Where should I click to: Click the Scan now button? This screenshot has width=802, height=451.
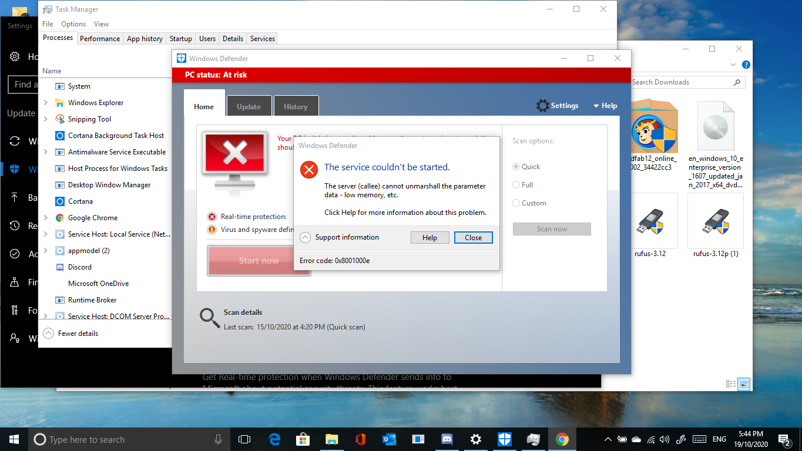click(552, 229)
